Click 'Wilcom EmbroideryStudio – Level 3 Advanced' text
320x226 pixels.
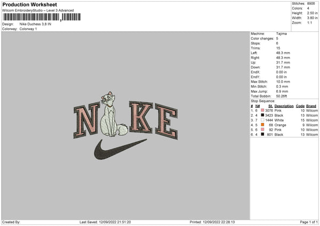38,11
